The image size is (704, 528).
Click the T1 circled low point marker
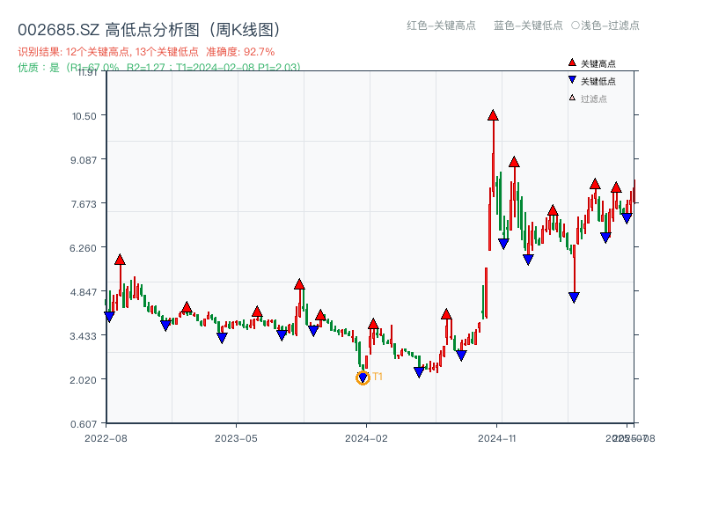coord(363,378)
